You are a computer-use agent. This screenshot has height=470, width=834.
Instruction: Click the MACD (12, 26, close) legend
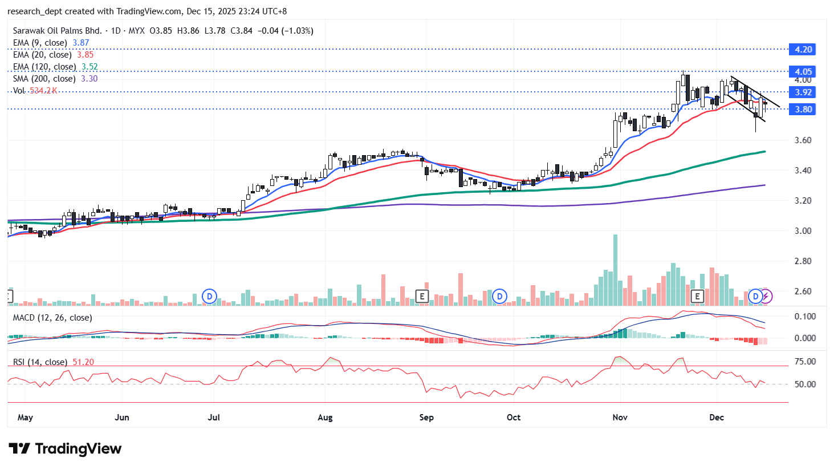52,318
